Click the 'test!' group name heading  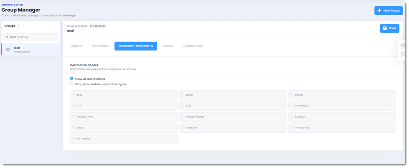coord(70,31)
